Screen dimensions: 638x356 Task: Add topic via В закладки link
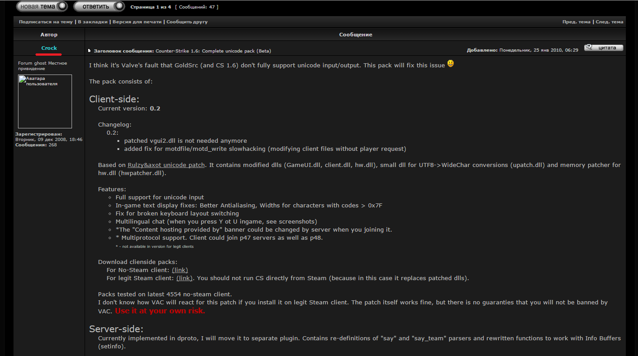click(x=93, y=22)
